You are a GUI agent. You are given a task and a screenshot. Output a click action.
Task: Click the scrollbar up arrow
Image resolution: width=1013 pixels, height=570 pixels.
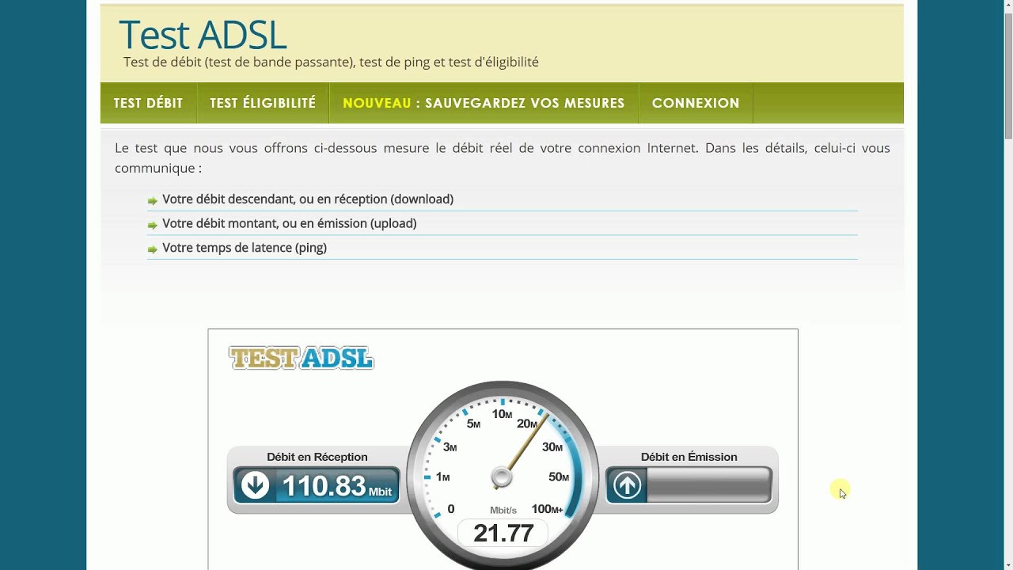click(1008, 6)
